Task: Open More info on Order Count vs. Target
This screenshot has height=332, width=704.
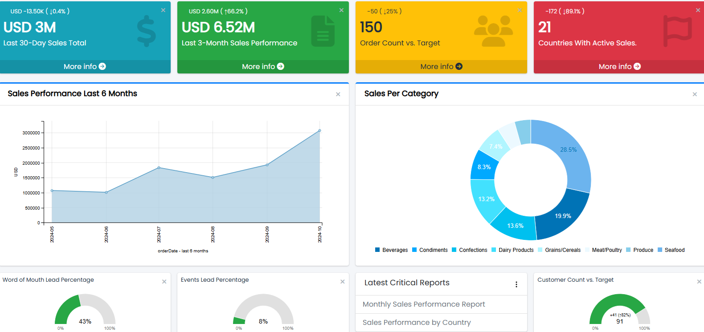Action: [x=441, y=66]
